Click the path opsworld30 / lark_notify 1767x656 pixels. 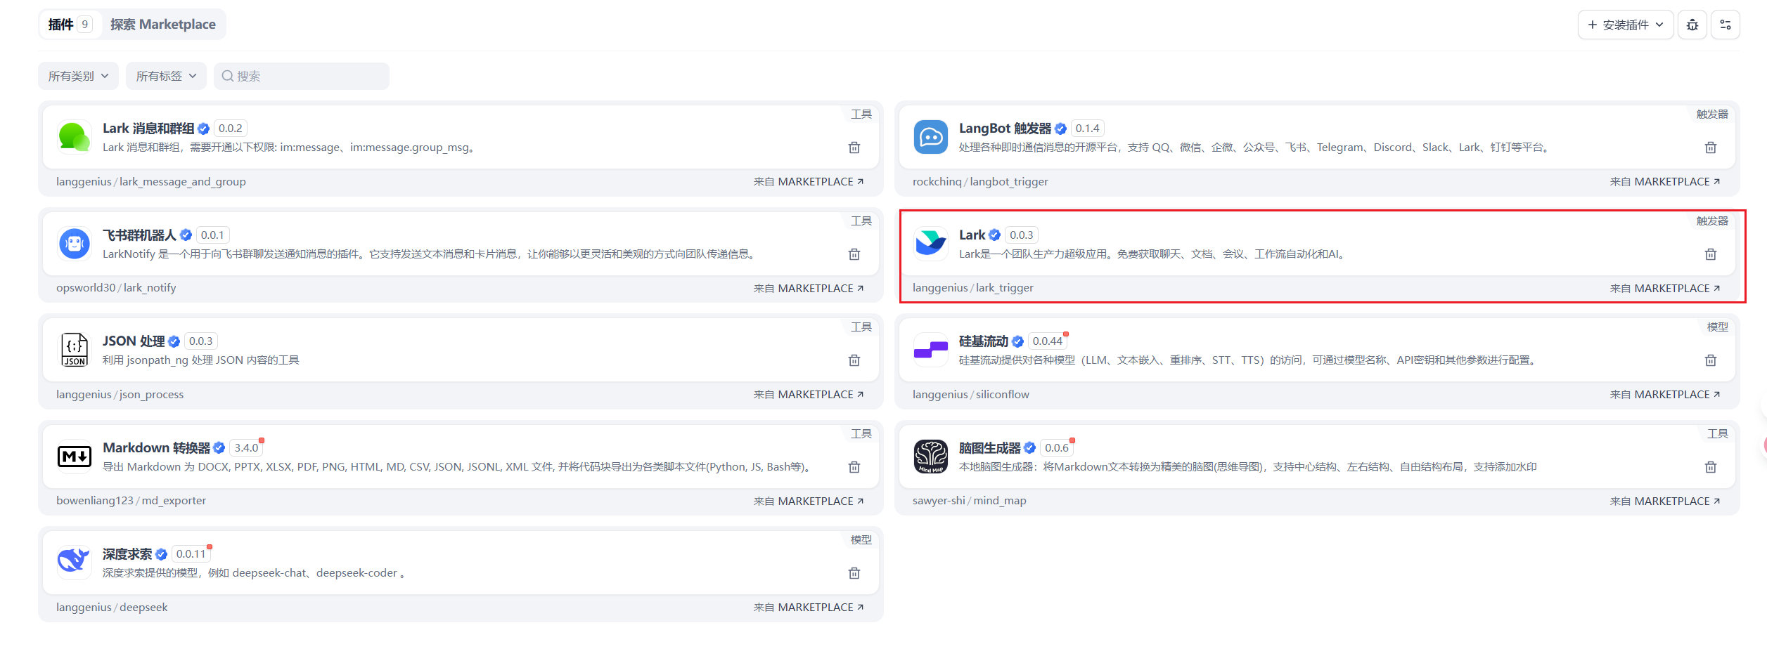coord(116,288)
